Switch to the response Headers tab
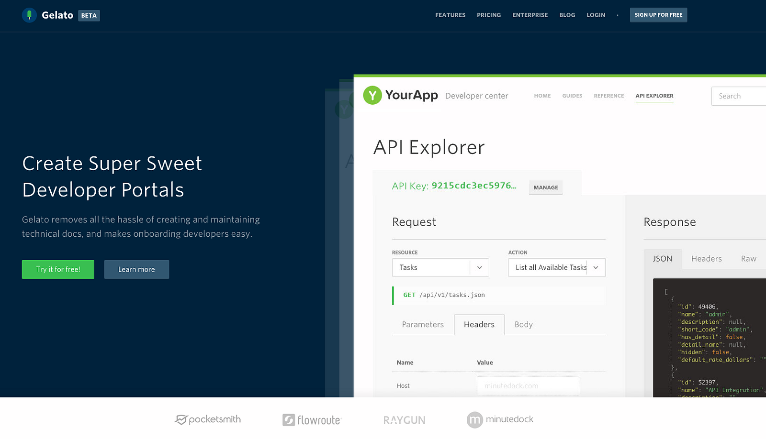 [707, 259]
